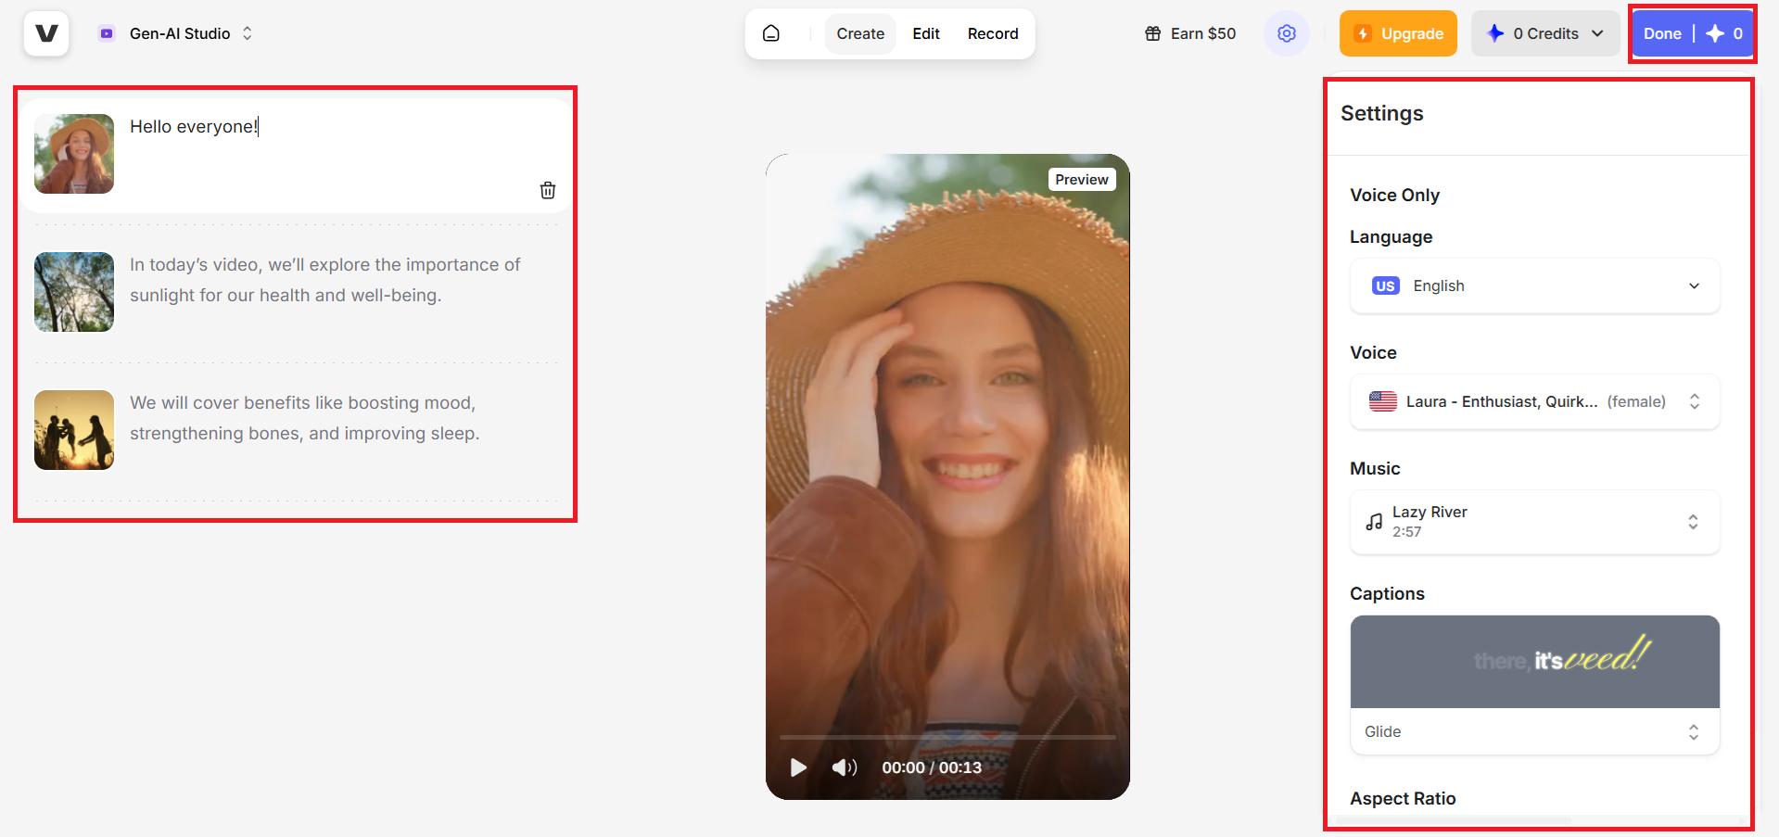Click the purple Gen-AI Studio project icon
1779x837 pixels.
point(107,33)
